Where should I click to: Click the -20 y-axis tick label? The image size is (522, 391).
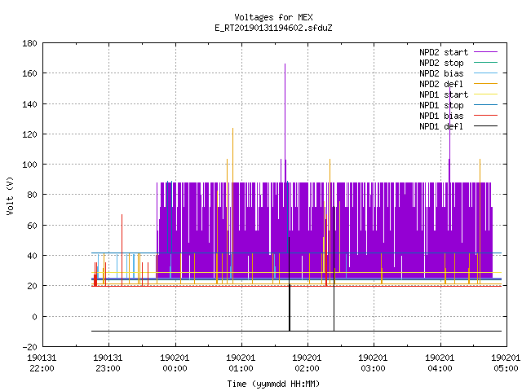(x=30, y=347)
